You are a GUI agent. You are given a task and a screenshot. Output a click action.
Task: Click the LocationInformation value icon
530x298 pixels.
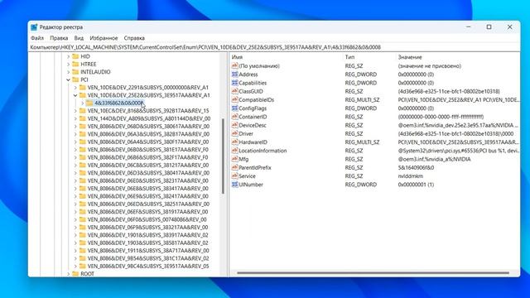pos(234,151)
